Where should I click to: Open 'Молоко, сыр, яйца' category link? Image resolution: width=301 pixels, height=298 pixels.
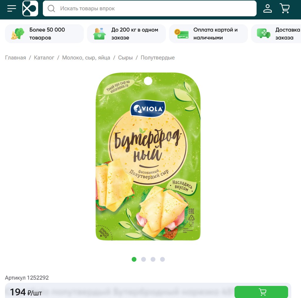(x=86, y=58)
